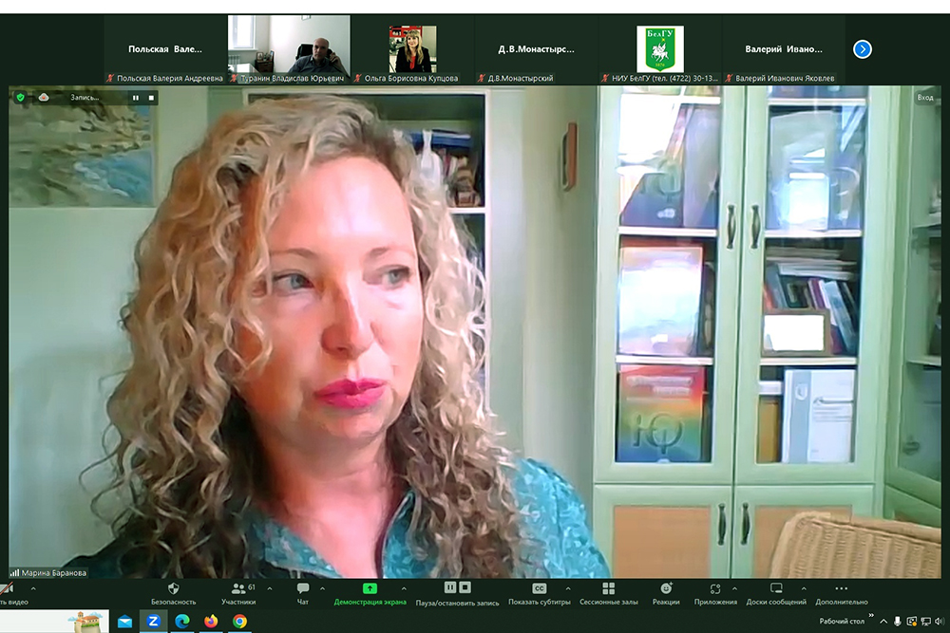The width and height of the screenshot is (950, 633).
Task: Open the Приложения apps panel
Action: click(x=714, y=593)
